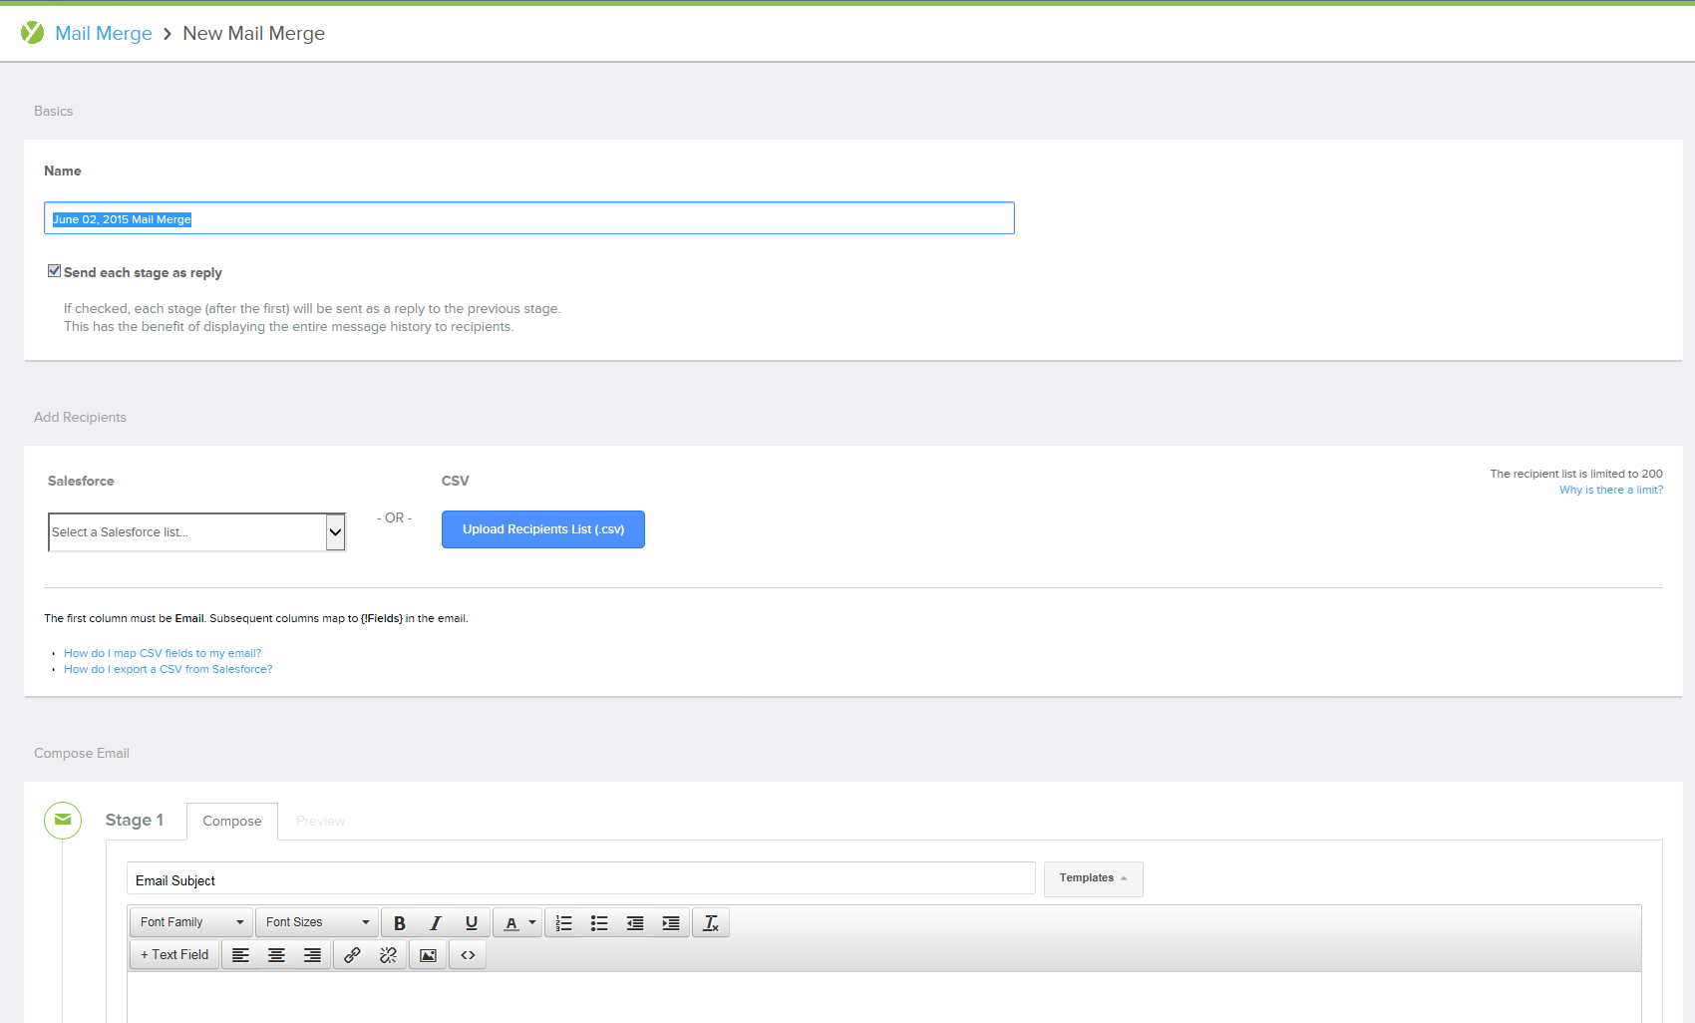Click Upload Recipients List (.csv)
Screen dimensions: 1695x1023
[x=542, y=528]
